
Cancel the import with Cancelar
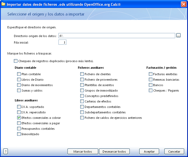point(174,152)
